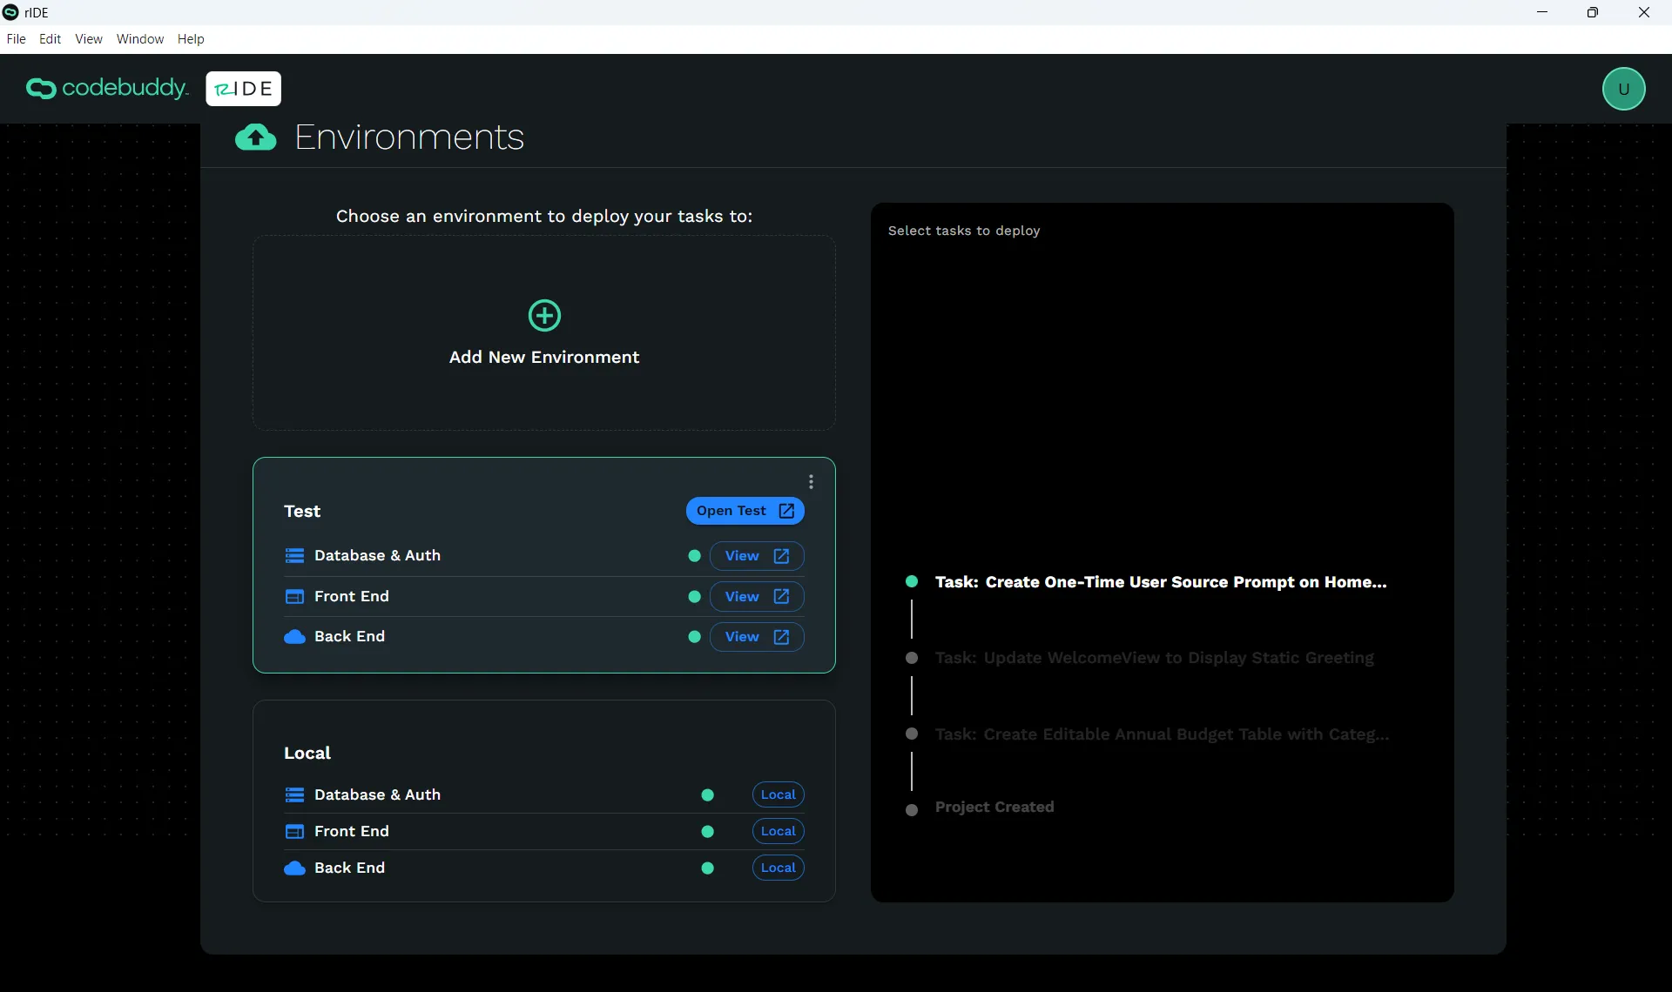Select the Test environment card title

click(302, 512)
